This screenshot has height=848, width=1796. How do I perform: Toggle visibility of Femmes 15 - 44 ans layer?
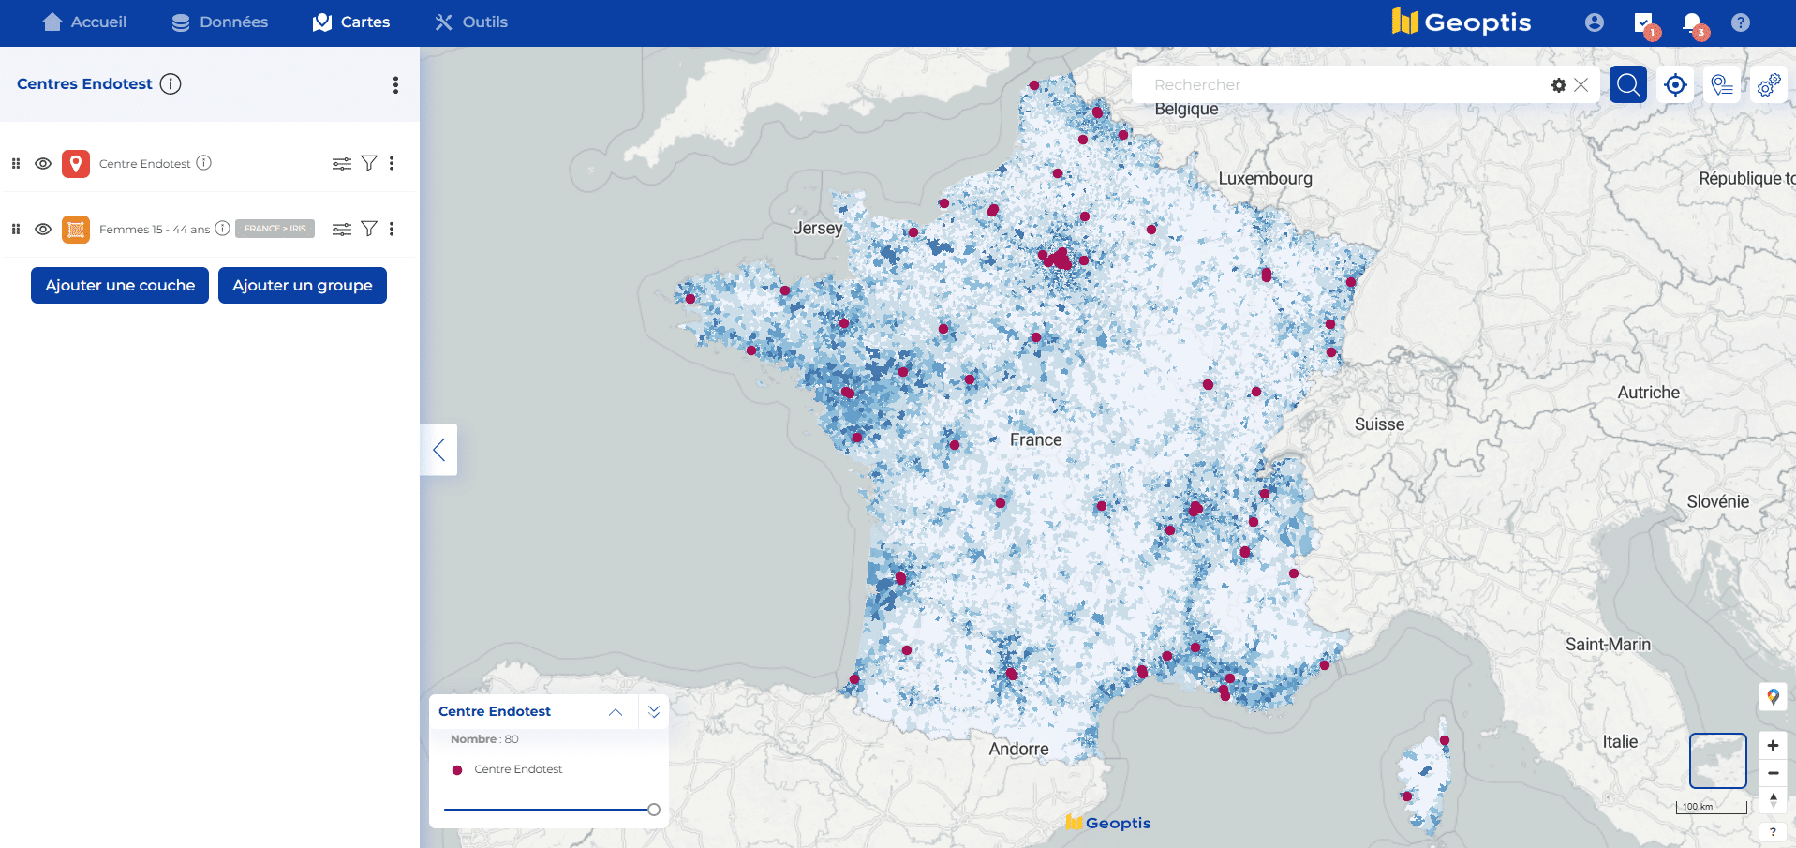click(43, 230)
